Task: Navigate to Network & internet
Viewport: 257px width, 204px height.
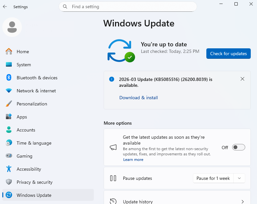Action: tap(48, 91)
